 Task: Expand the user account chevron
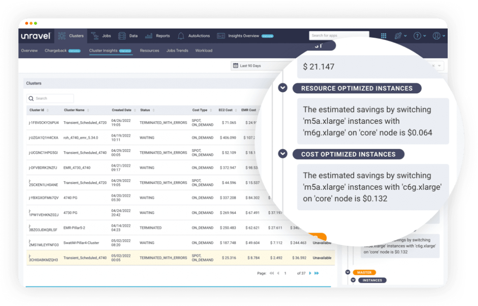pyautogui.click(x=444, y=36)
